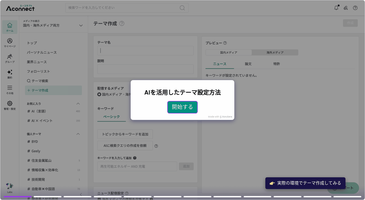Select the グループ sidebar icon
Screen dimensions: 365x200
pyautogui.click(x=10, y=58)
